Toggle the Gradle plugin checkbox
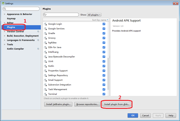Viewport: 180px width, 121px height. pyautogui.click(x=104, y=33)
